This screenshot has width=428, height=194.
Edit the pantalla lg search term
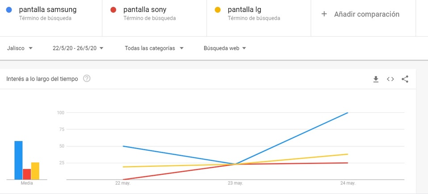point(244,9)
